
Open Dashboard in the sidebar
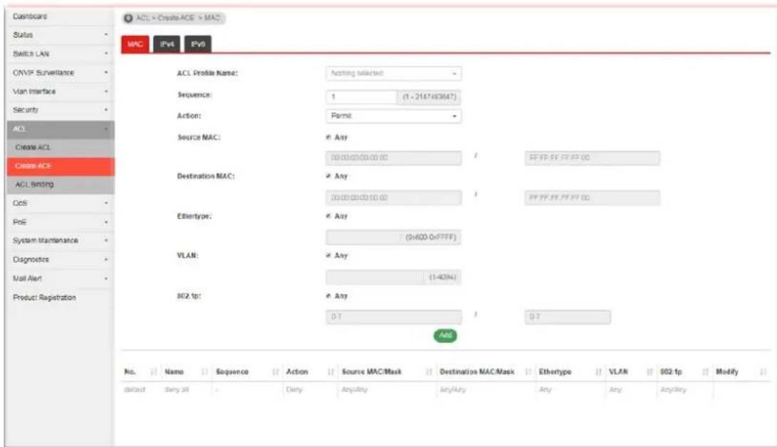click(x=61, y=16)
